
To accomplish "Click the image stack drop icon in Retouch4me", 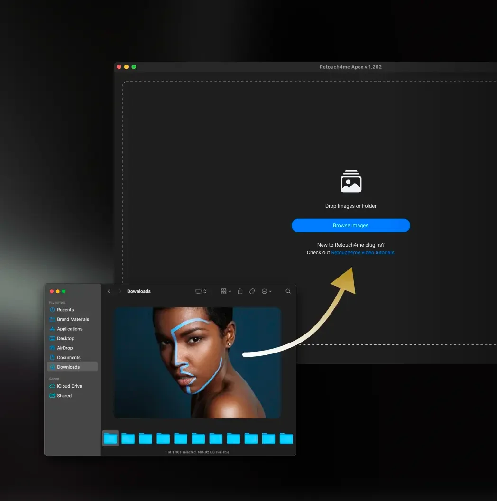I will (x=351, y=181).
